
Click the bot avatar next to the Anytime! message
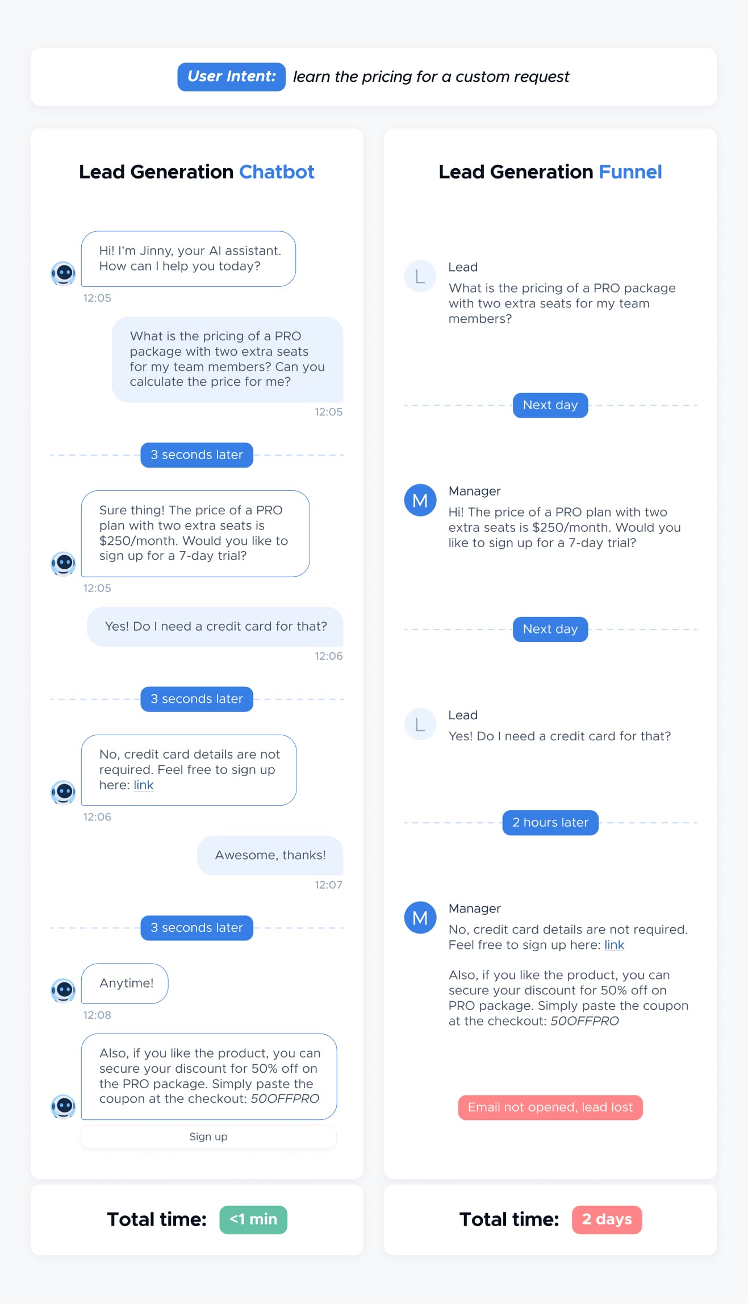coord(63,990)
